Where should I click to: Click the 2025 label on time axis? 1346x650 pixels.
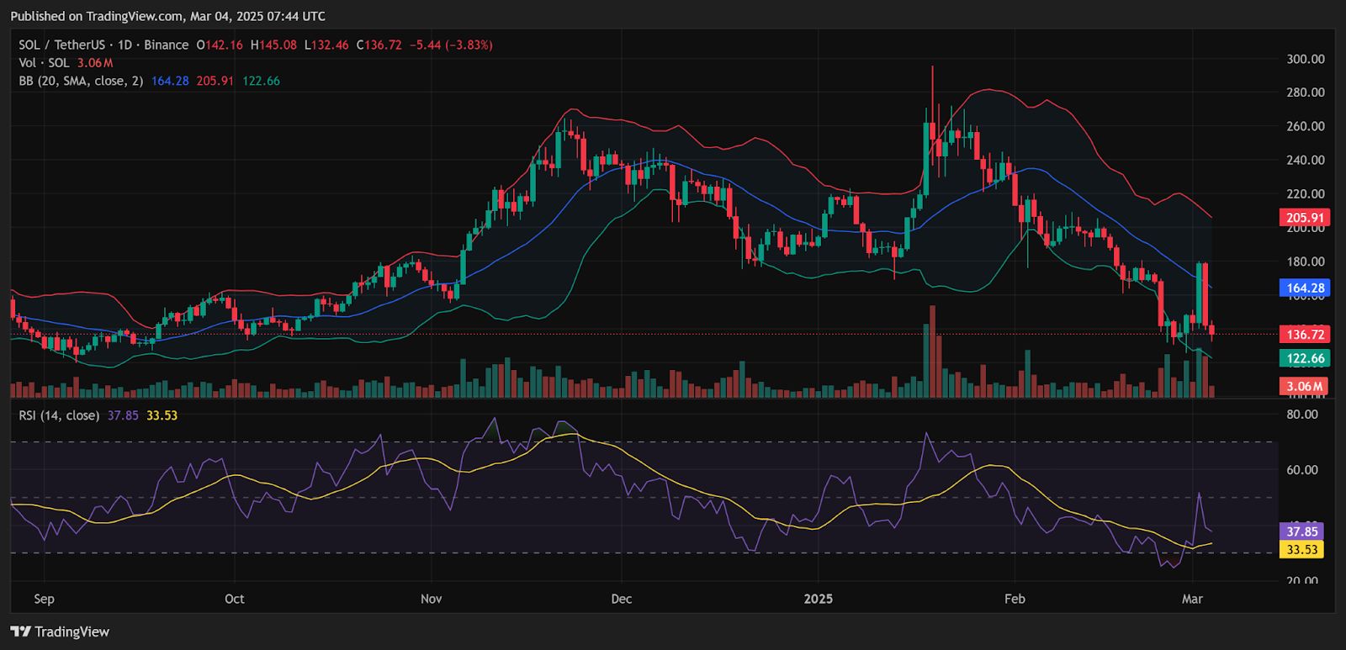point(819,599)
